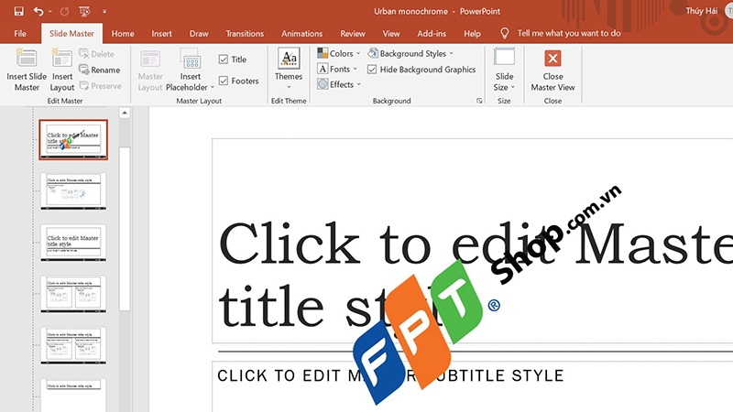Insert a new Layout
733x412 pixels.
click(x=62, y=70)
